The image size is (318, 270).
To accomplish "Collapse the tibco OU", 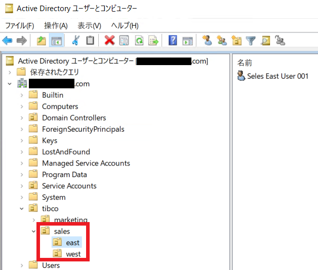I will point(22,208).
